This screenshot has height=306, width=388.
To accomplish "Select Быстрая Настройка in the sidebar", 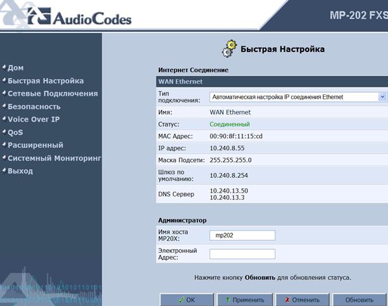I will coord(46,80).
